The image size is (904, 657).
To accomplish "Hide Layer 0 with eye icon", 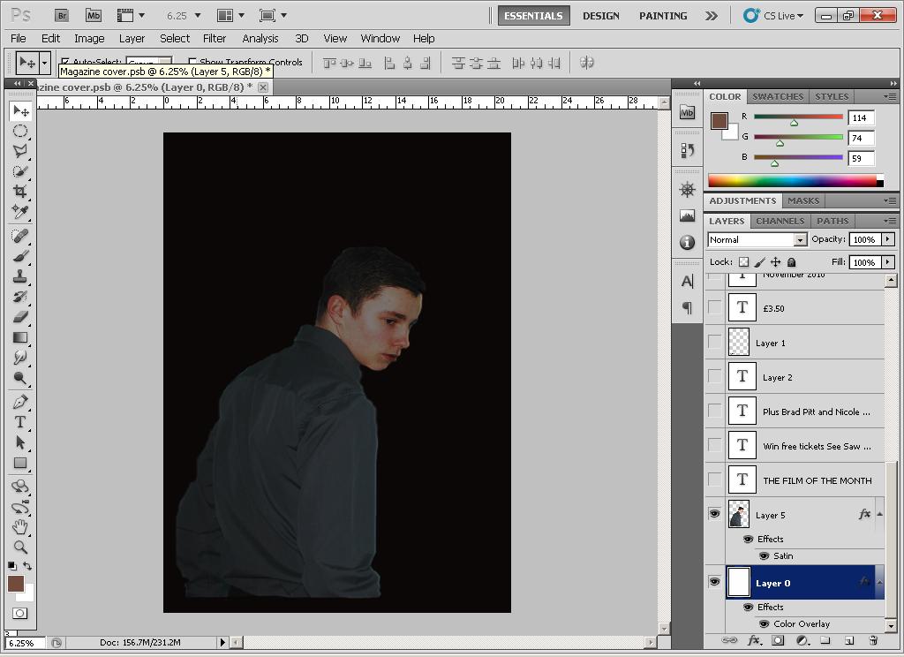I will click(714, 581).
